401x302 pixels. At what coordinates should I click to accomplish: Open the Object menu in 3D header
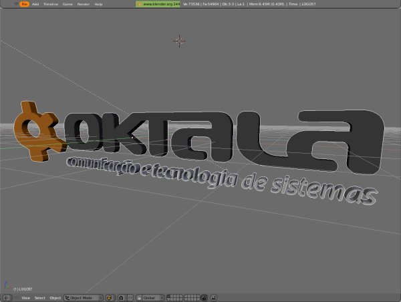(x=55, y=297)
